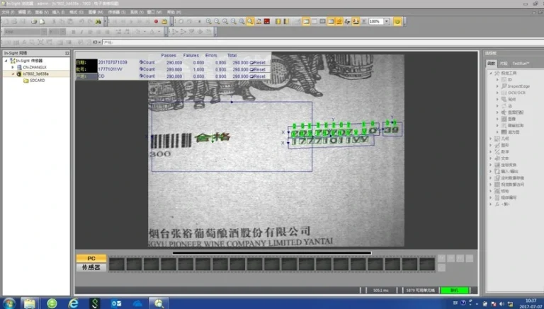This screenshot has width=544, height=309.
Task: Open the 100% zoom level dropdown
Action: tap(387, 21)
